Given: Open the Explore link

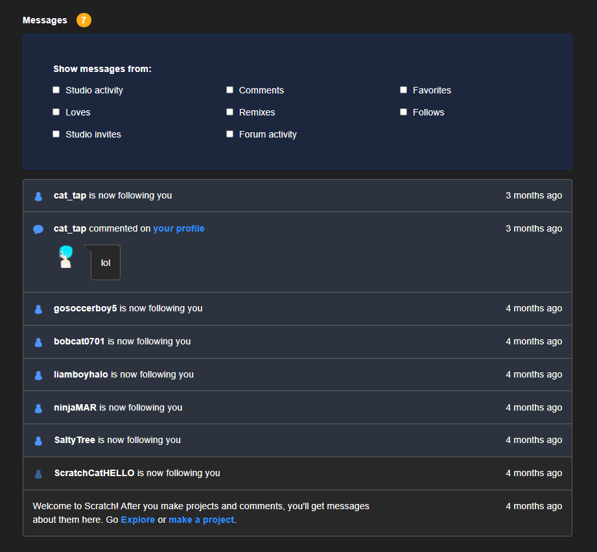Looking at the screenshot, I should (137, 520).
